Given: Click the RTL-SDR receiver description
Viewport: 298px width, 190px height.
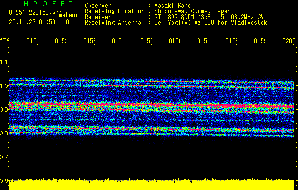Looking at the screenshot, I should [x=209, y=17].
